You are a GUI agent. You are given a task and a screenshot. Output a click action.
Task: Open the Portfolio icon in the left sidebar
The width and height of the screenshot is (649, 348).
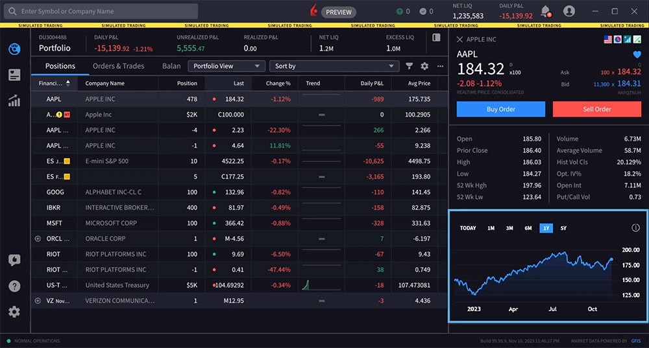coord(14,49)
